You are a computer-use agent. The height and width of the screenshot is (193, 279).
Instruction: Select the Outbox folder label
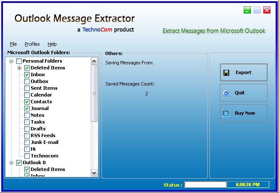39,81
